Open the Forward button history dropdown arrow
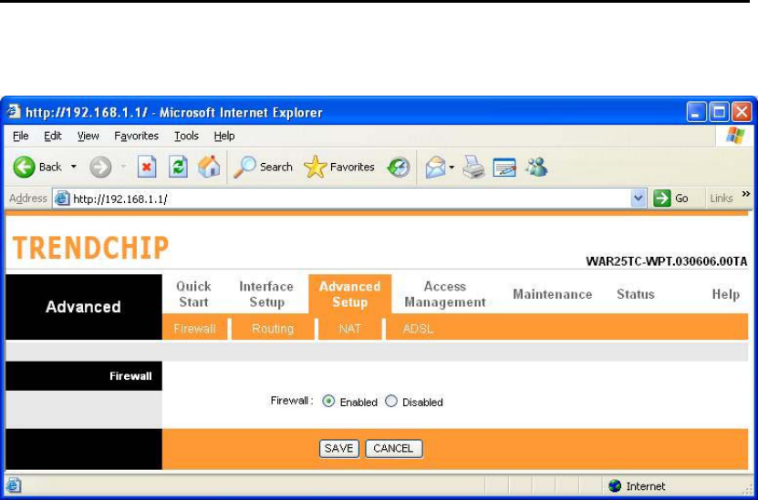Viewport: 758px width, 500px height. [x=123, y=167]
